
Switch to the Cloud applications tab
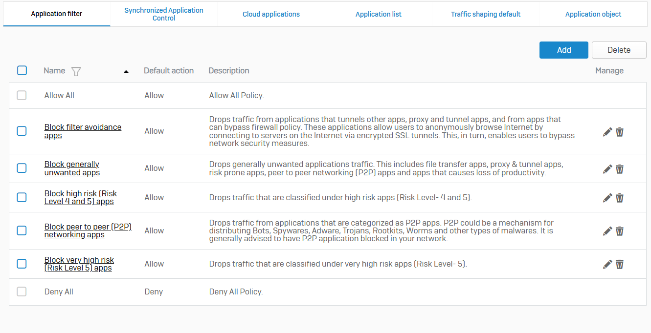[x=271, y=14]
